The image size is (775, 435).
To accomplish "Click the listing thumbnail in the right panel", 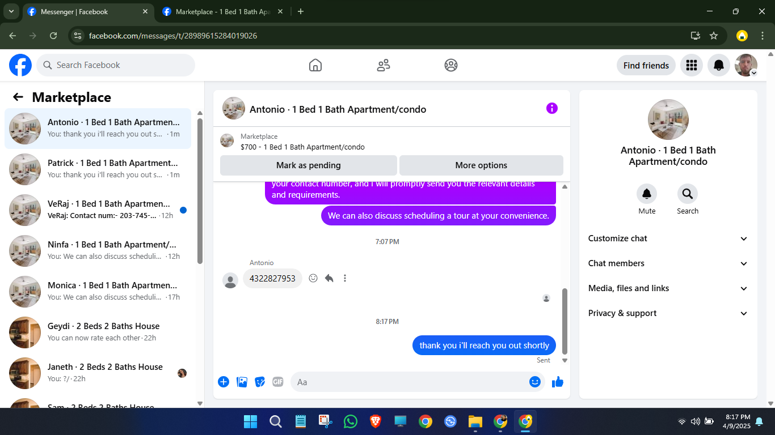I will click(x=668, y=120).
